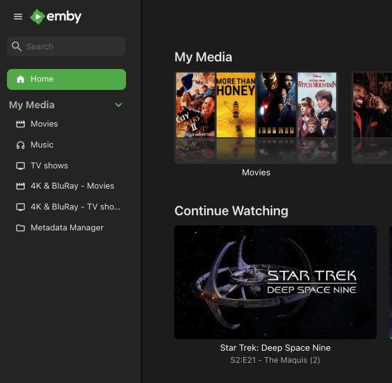Click the search magnifier icon
The width and height of the screenshot is (392, 383).
(16, 46)
